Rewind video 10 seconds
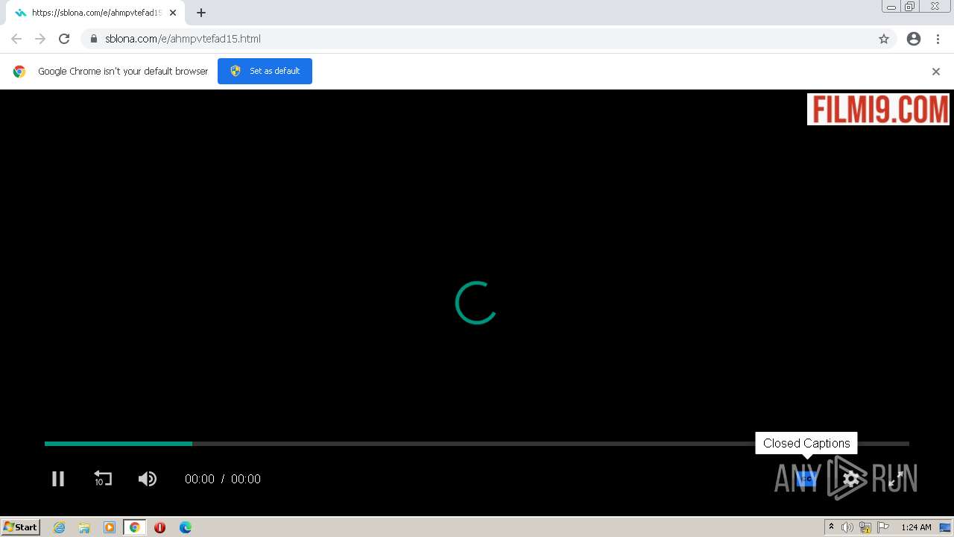The image size is (954, 537). (x=103, y=479)
